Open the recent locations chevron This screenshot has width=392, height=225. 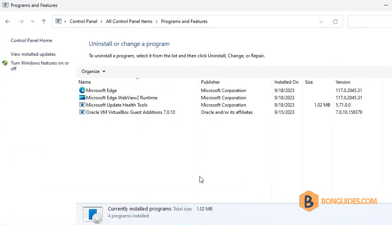click(x=33, y=21)
